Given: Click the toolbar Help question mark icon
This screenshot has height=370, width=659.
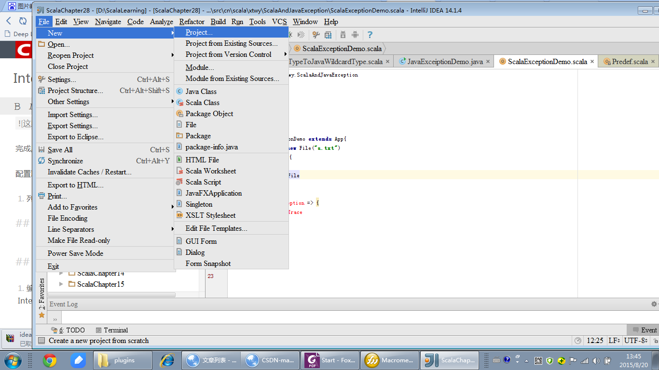Looking at the screenshot, I should pyautogui.click(x=370, y=35).
